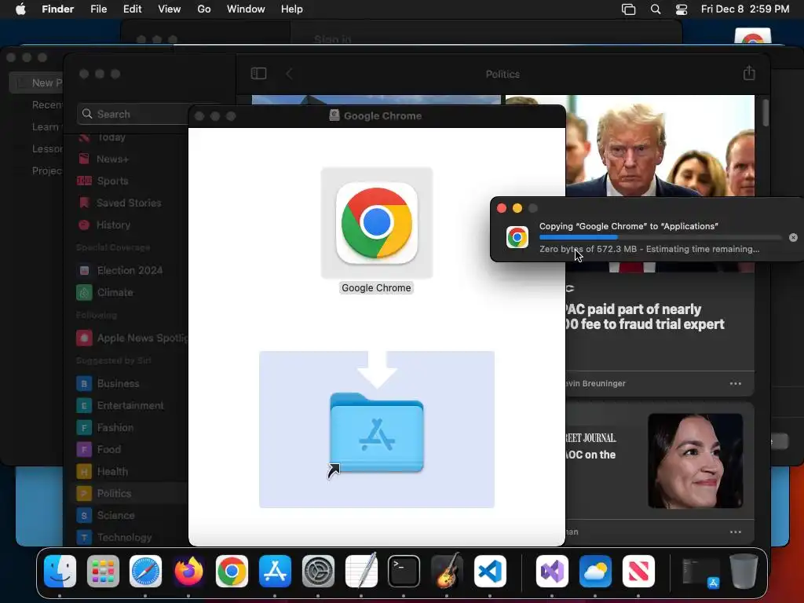Open the File menu
The image size is (804, 603).
tap(98, 9)
